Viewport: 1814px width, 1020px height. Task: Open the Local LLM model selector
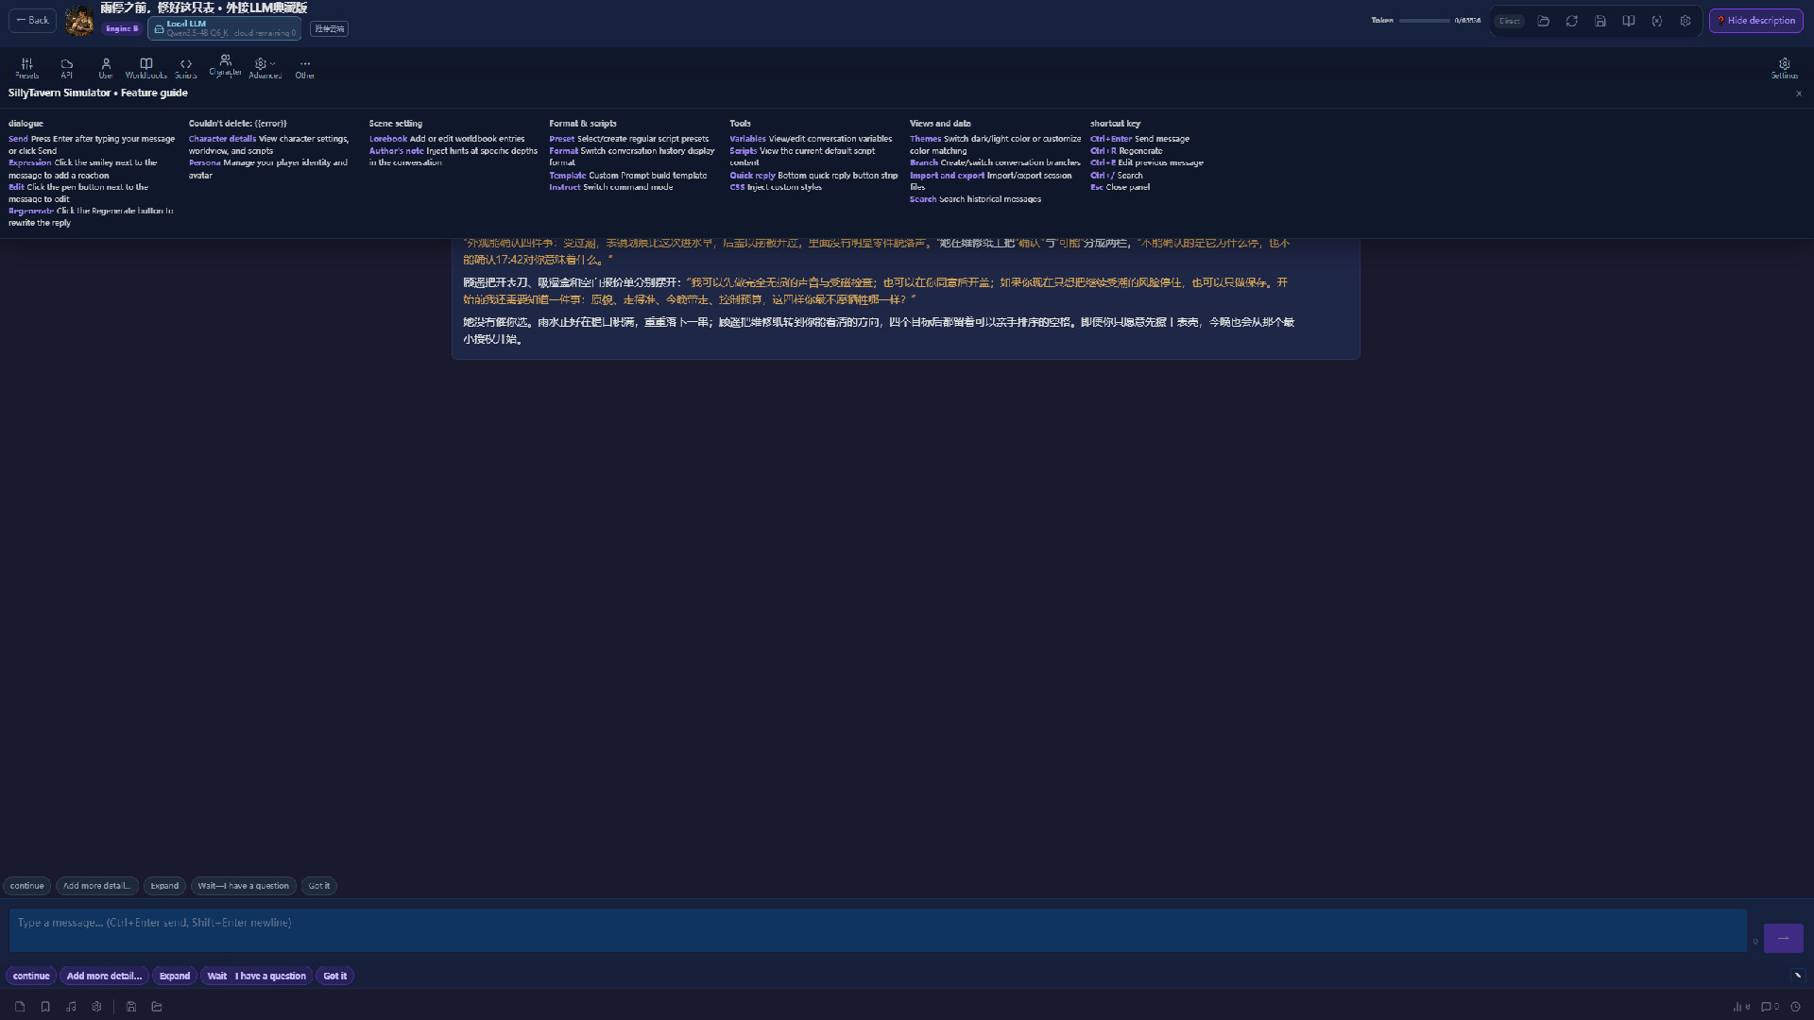coord(225,28)
